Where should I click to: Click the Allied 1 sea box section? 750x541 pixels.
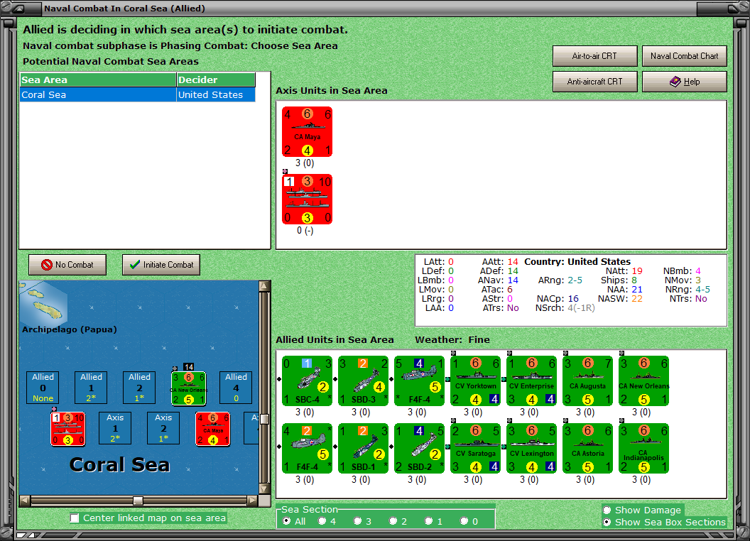(x=91, y=388)
